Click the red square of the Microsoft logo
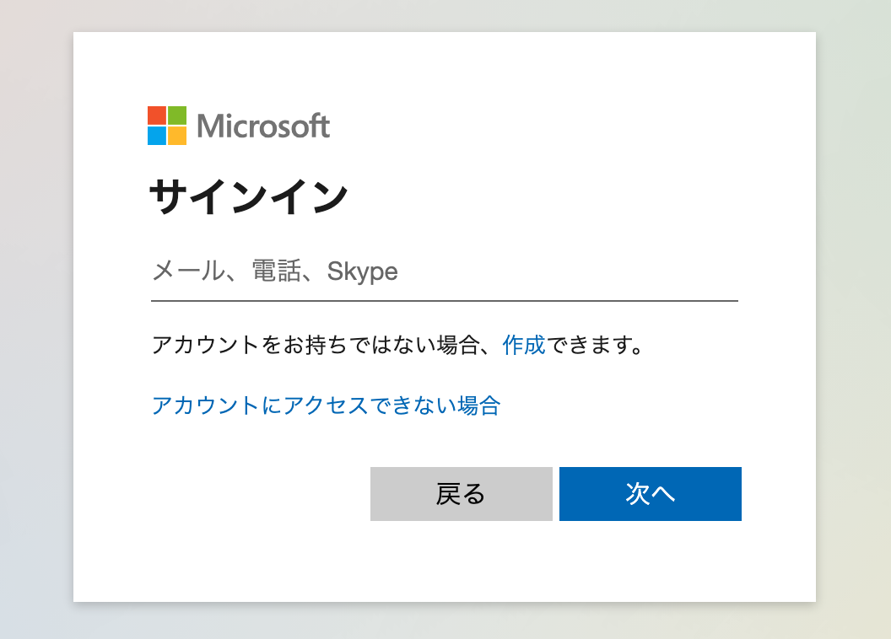Image resolution: width=891 pixels, height=639 pixels. coord(157,115)
